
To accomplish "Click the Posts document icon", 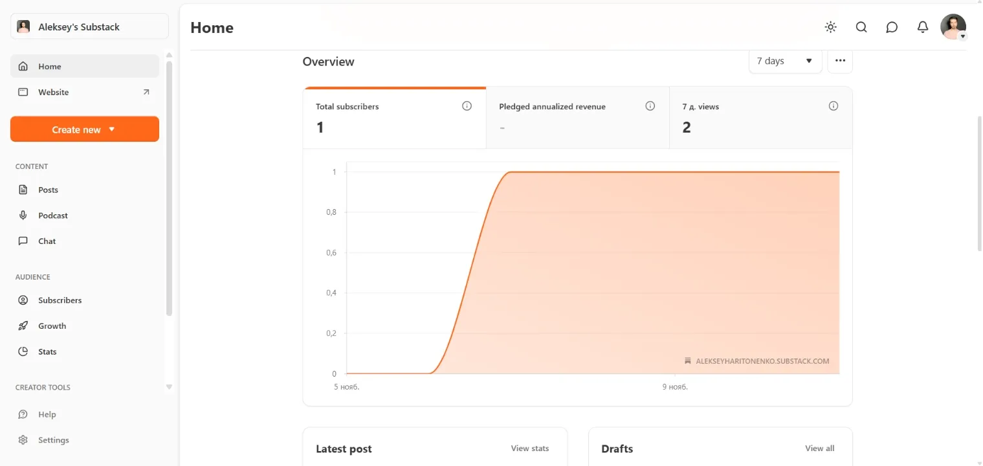I will pos(23,190).
